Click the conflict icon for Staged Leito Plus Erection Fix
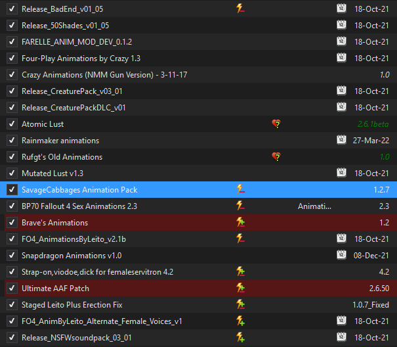Image resolution: width=397 pixels, height=347 pixels. (x=240, y=305)
